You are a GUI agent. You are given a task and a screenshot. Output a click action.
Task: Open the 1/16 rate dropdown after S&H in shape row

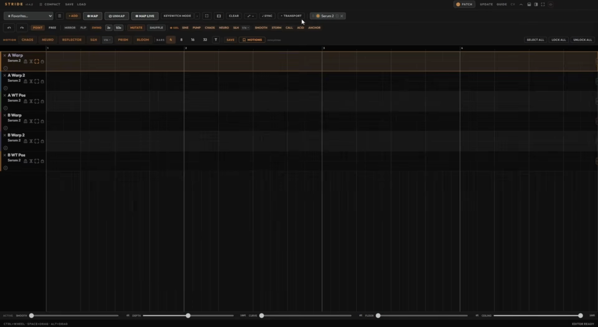245,28
